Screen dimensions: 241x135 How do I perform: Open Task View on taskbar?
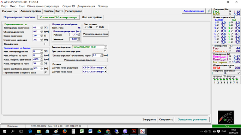point(21,131)
